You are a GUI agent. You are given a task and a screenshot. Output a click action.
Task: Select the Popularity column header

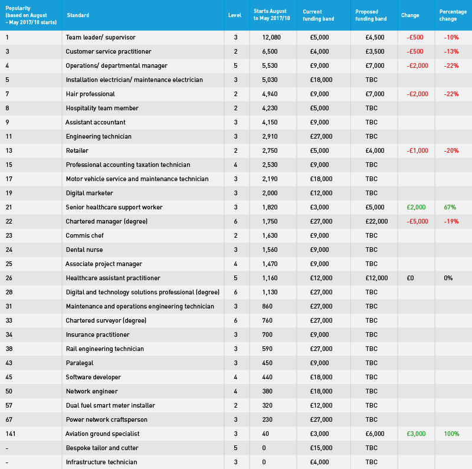click(31, 15)
